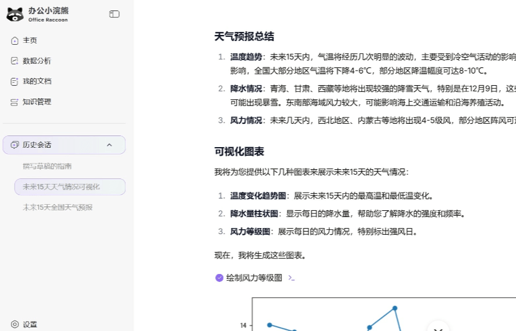Go to 我的文档
Image resolution: width=516 pixels, height=331 pixels.
click(x=36, y=82)
